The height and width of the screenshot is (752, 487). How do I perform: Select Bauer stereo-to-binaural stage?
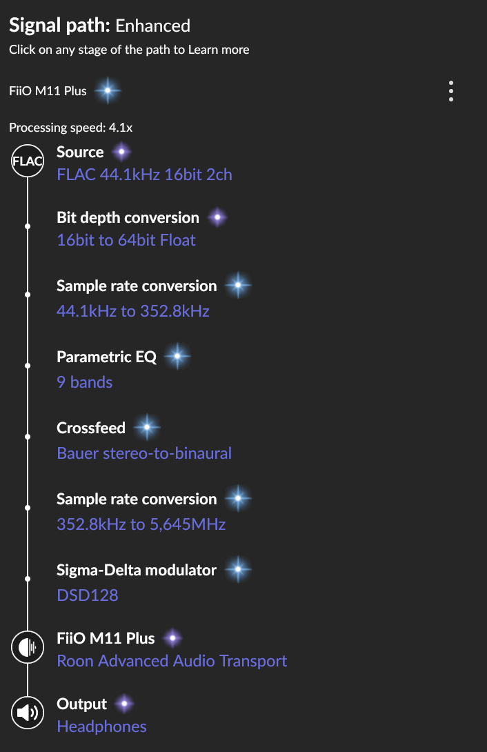143,453
